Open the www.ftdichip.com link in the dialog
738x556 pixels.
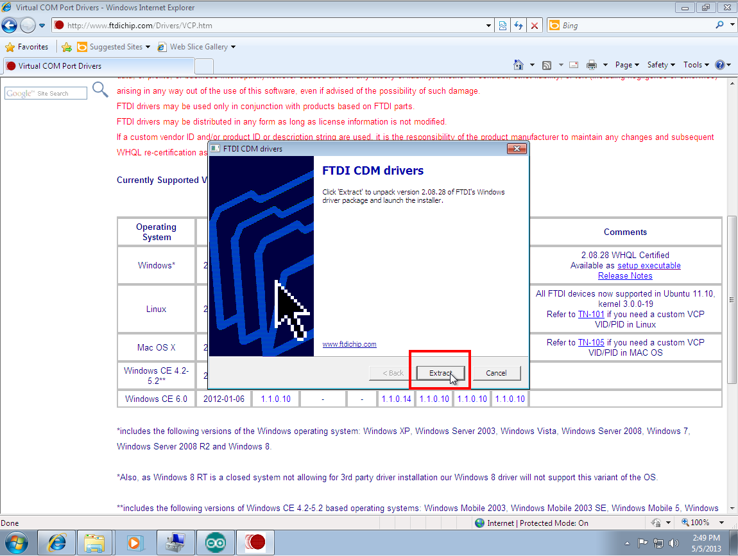pos(349,344)
